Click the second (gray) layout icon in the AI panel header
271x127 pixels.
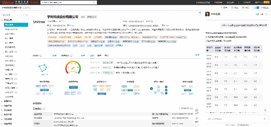tap(262, 14)
